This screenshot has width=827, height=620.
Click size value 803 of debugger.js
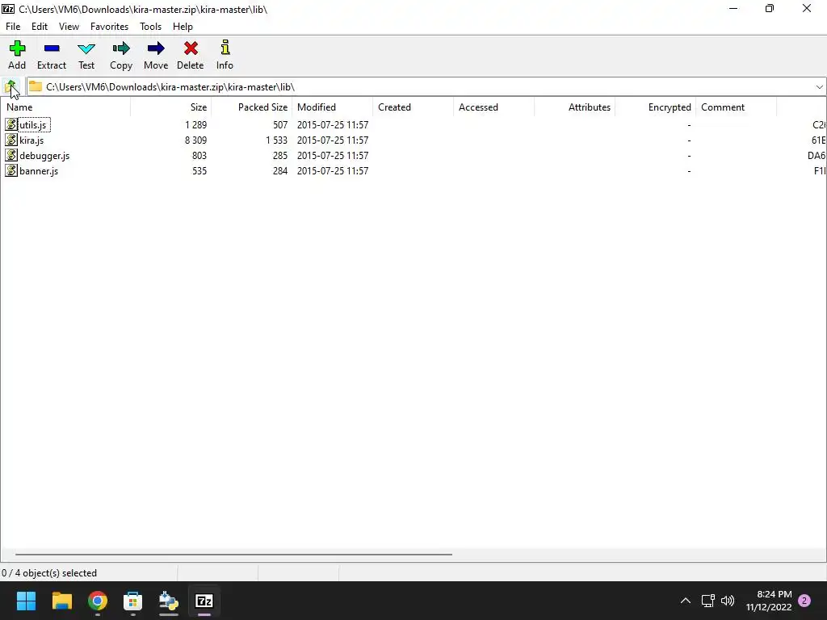(x=199, y=156)
